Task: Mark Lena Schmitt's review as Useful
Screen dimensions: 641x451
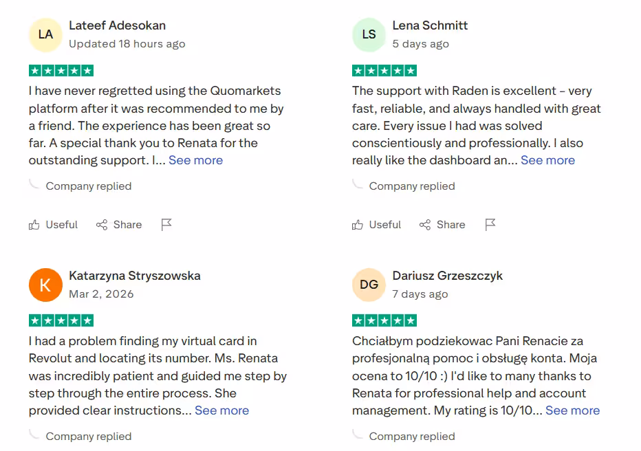Action: pyautogui.click(x=376, y=225)
